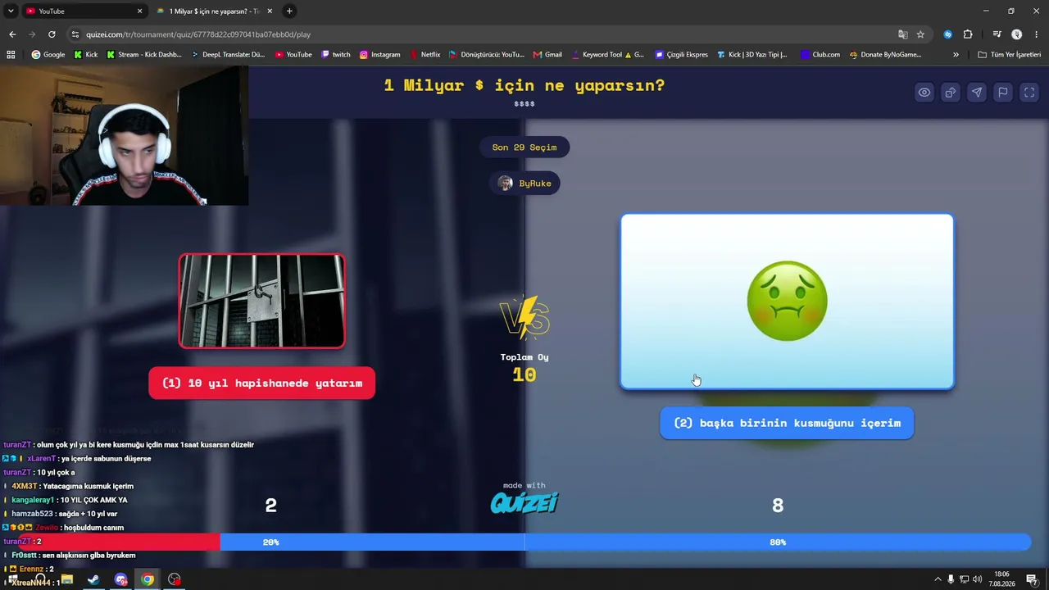Reload the current page
Screen dimensions: 1049x590
(52, 34)
